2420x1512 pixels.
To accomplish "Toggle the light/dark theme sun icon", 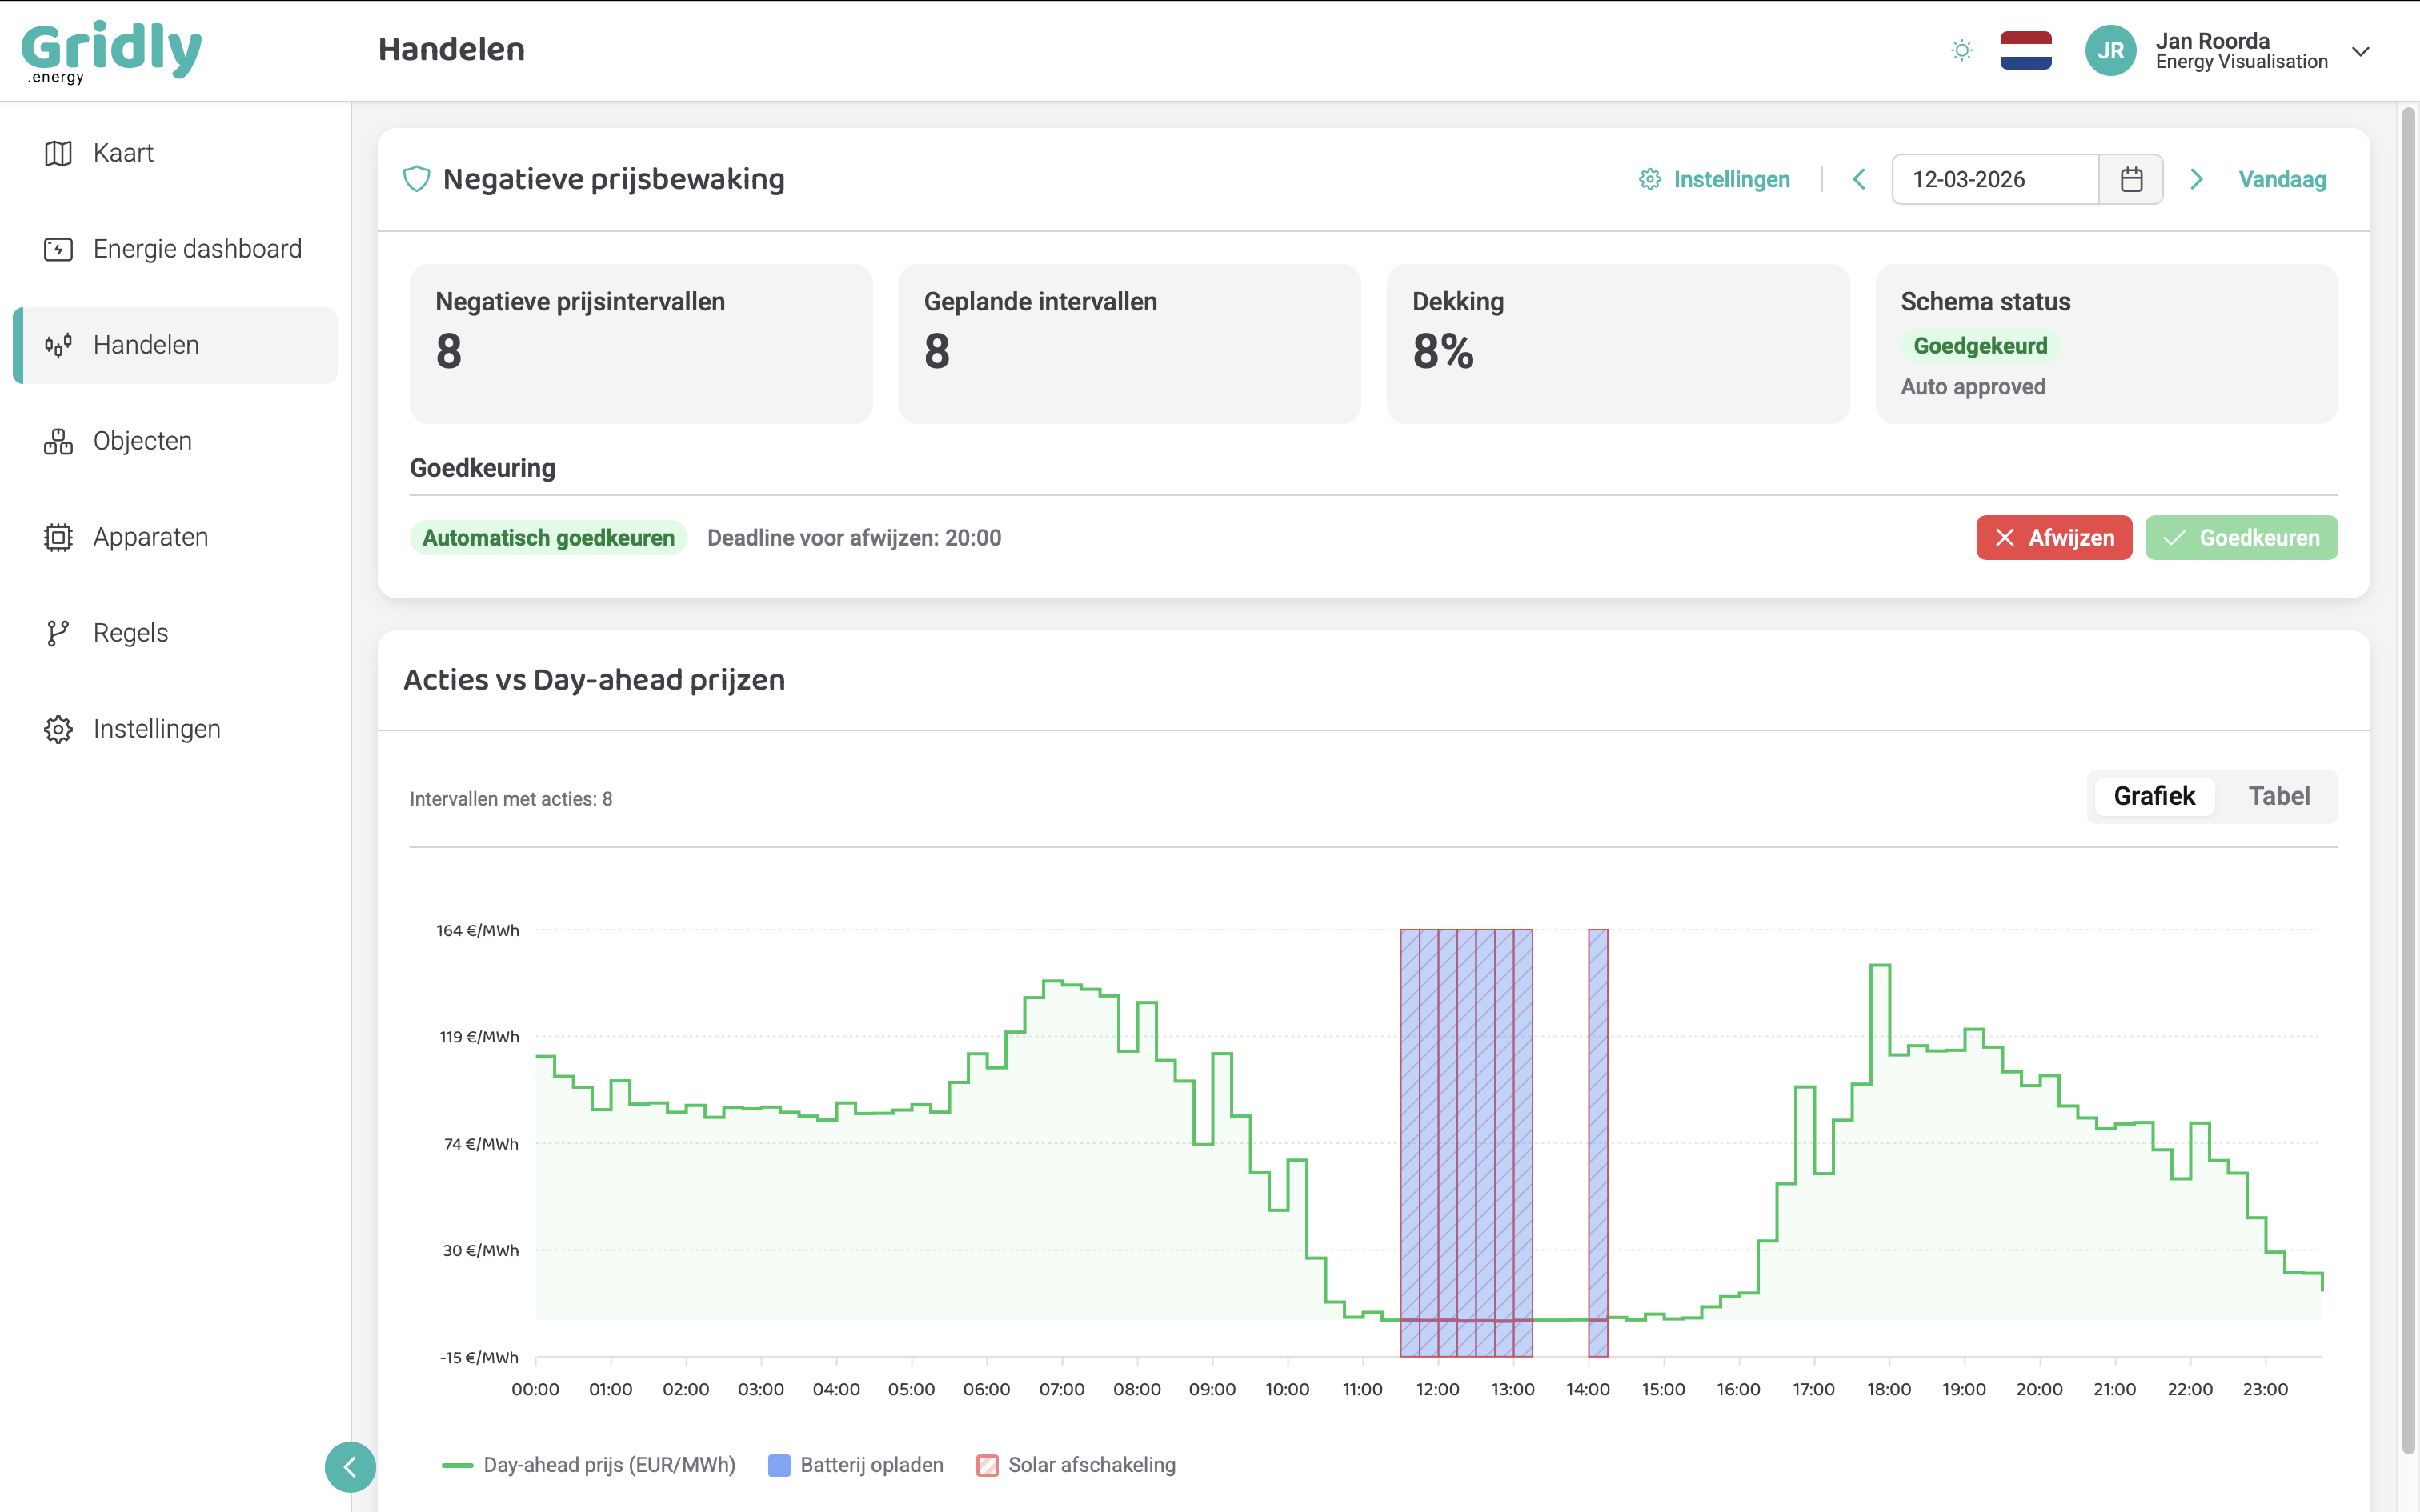I will [x=1962, y=50].
